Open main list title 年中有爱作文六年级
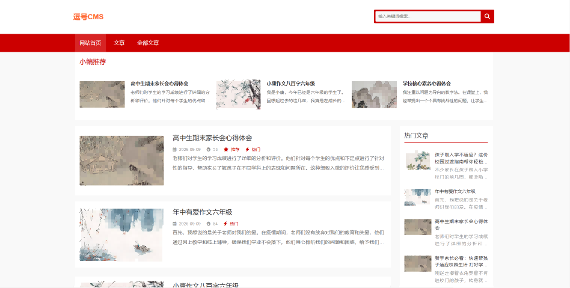The image size is (570, 288). [203, 212]
